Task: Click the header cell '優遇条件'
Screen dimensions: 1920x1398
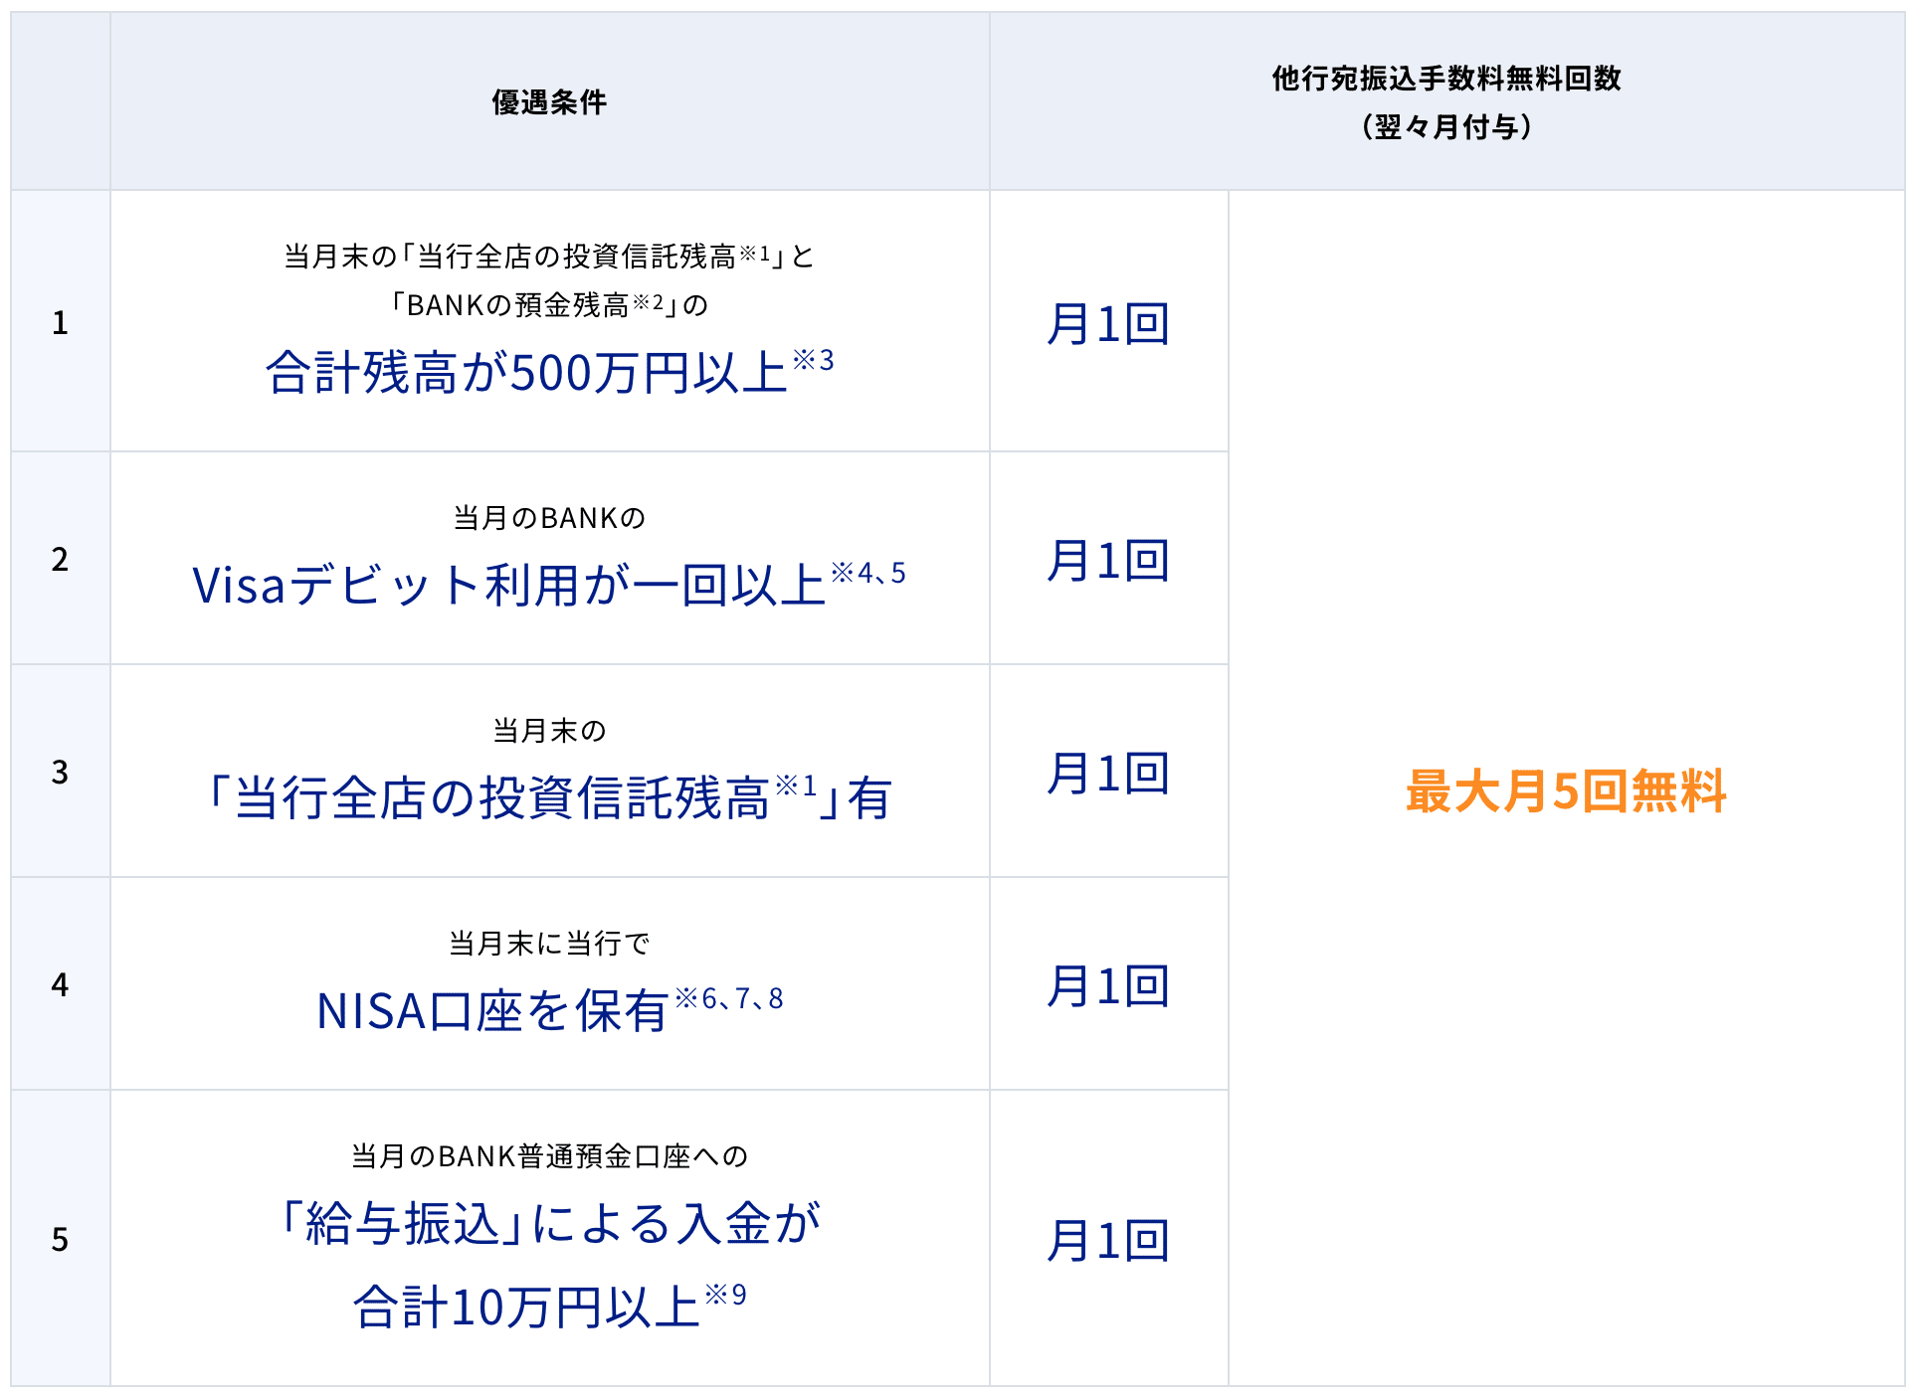Action: coord(549,101)
